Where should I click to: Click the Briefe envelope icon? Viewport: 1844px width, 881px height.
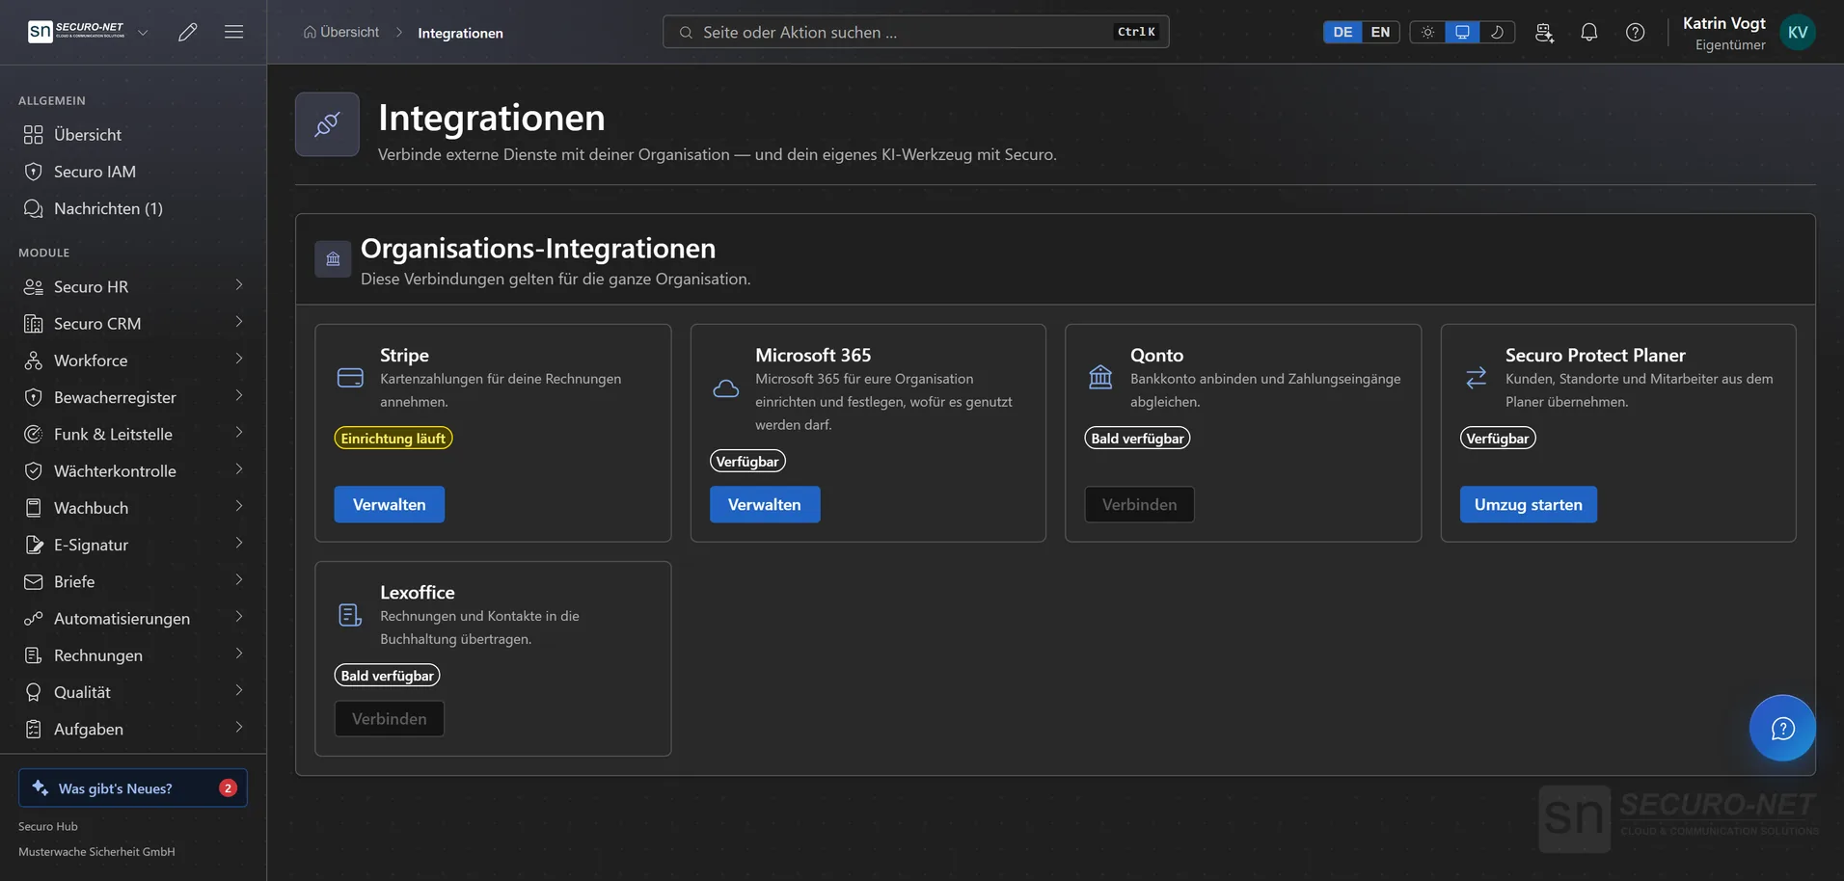(34, 581)
